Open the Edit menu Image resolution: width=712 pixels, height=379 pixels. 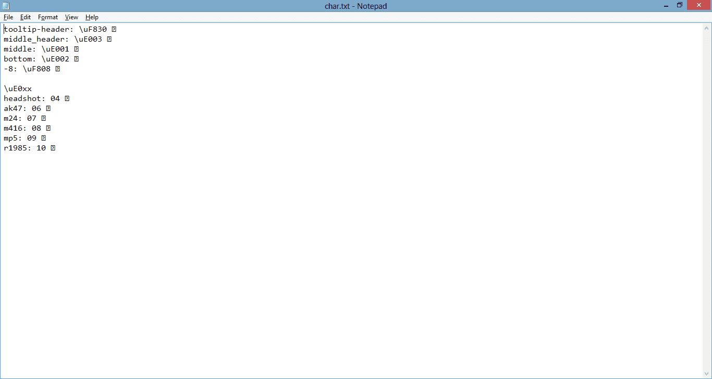click(26, 17)
